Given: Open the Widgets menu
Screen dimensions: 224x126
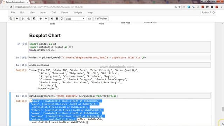Looking at the screenshot, I should pos(78,13).
